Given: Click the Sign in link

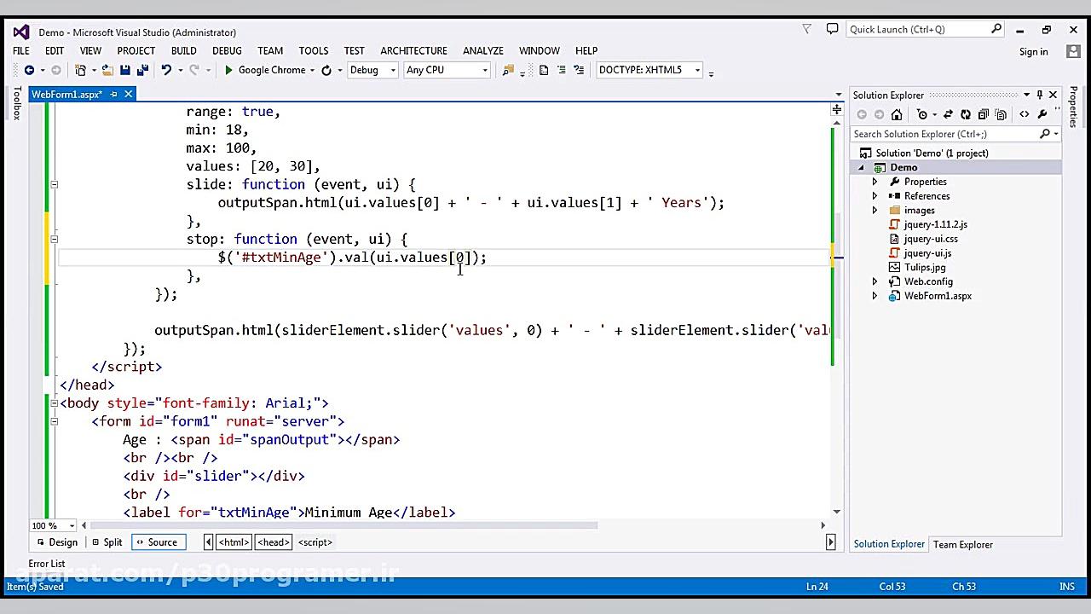Looking at the screenshot, I should pyautogui.click(x=1033, y=52).
